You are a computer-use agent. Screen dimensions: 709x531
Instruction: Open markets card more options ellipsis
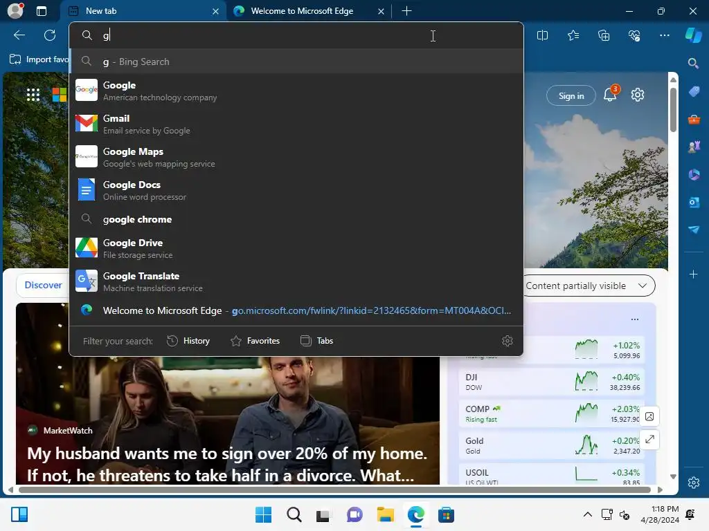coord(635,319)
